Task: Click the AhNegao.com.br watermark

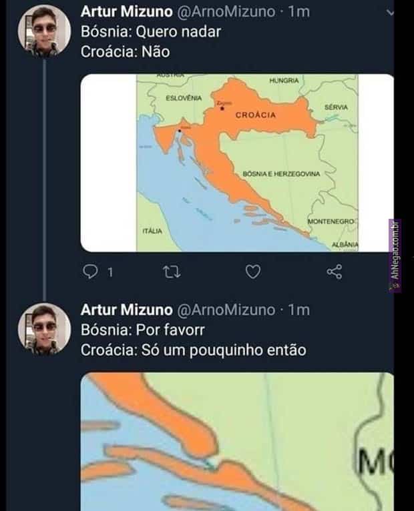Action: point(395,256)
